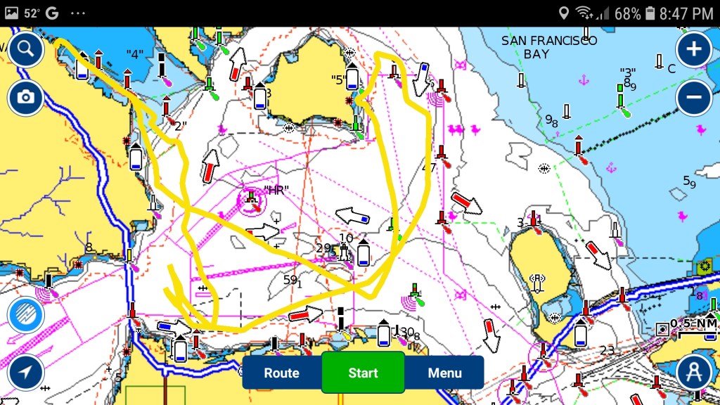Tap the image notification icon in status bar
Screen dimensions: 720x405
[x=12, y=13]
